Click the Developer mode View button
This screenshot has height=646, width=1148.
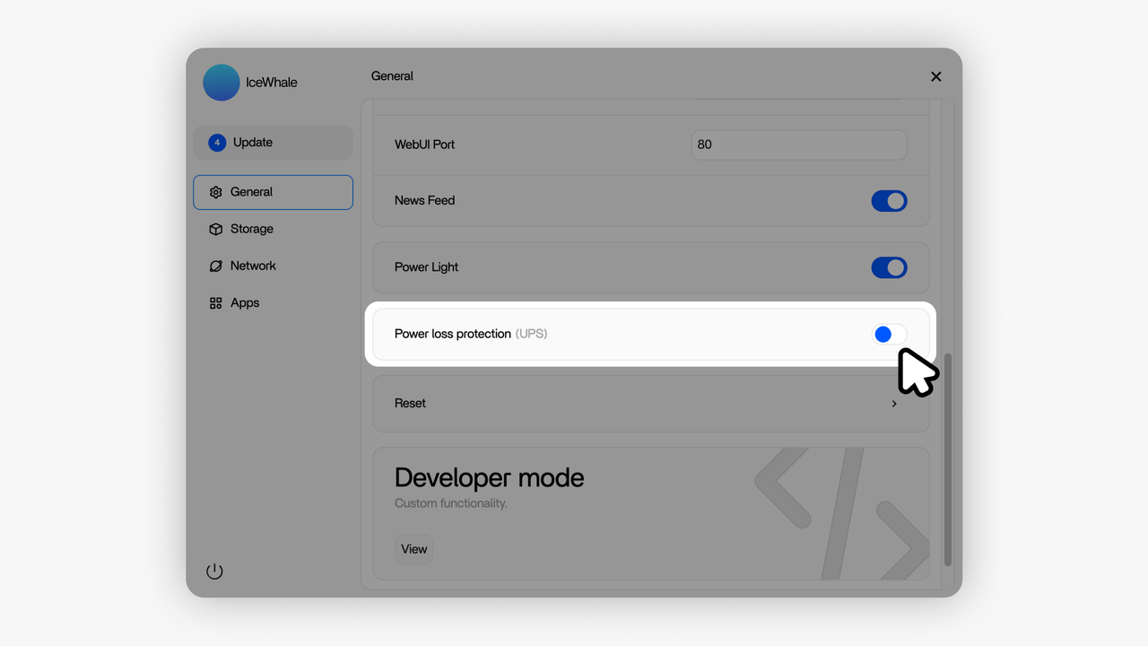413,549
